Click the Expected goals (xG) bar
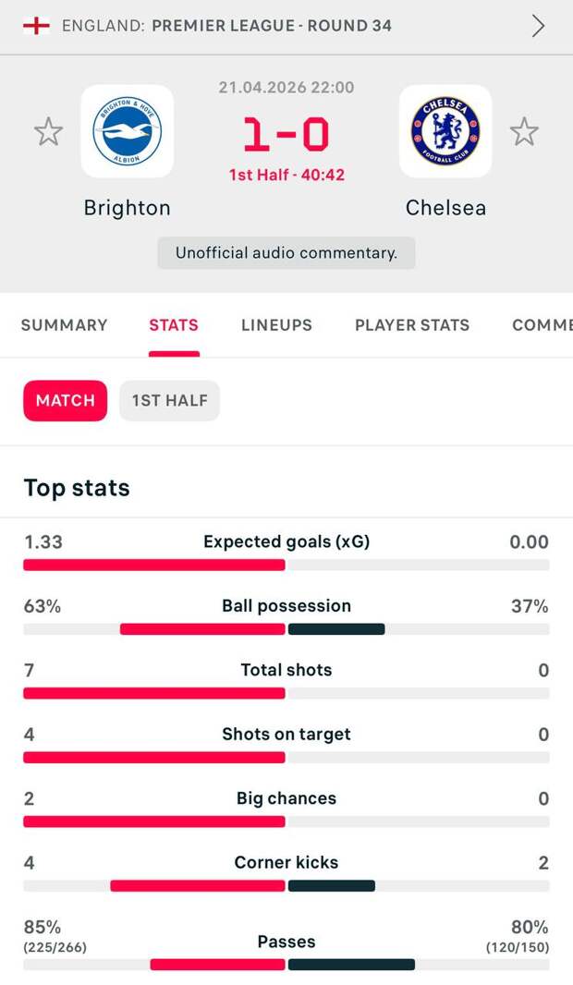This screenshot has height=985, width=573. 286,565
